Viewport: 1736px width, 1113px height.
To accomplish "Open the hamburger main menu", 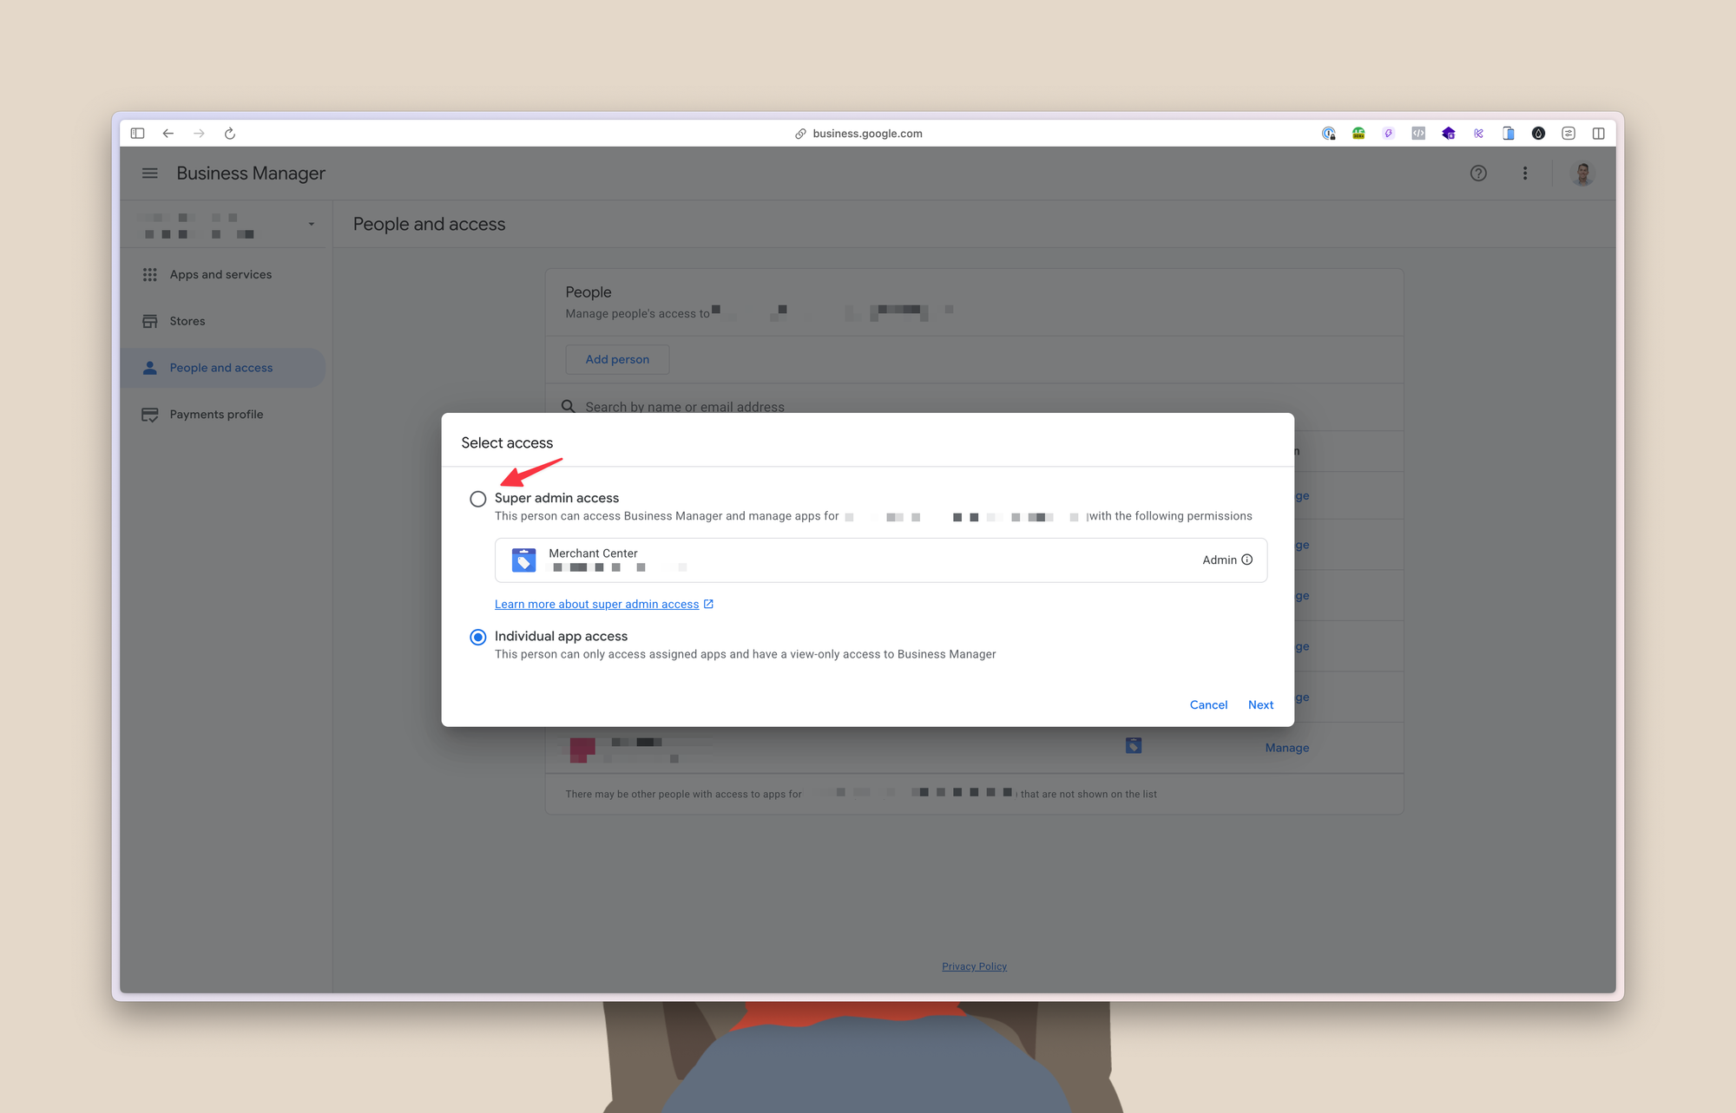I will coord(149,173).
